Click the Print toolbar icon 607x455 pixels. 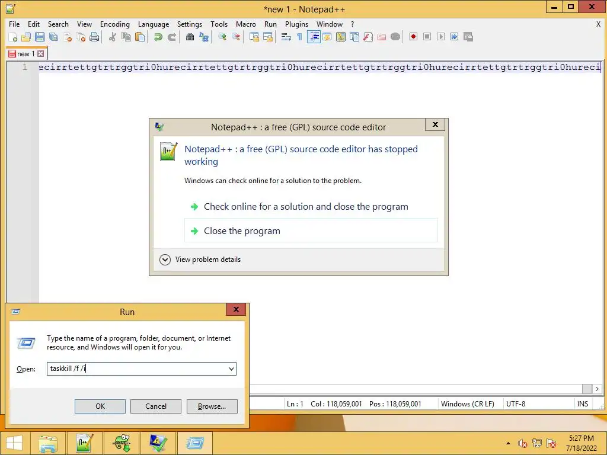94,37
